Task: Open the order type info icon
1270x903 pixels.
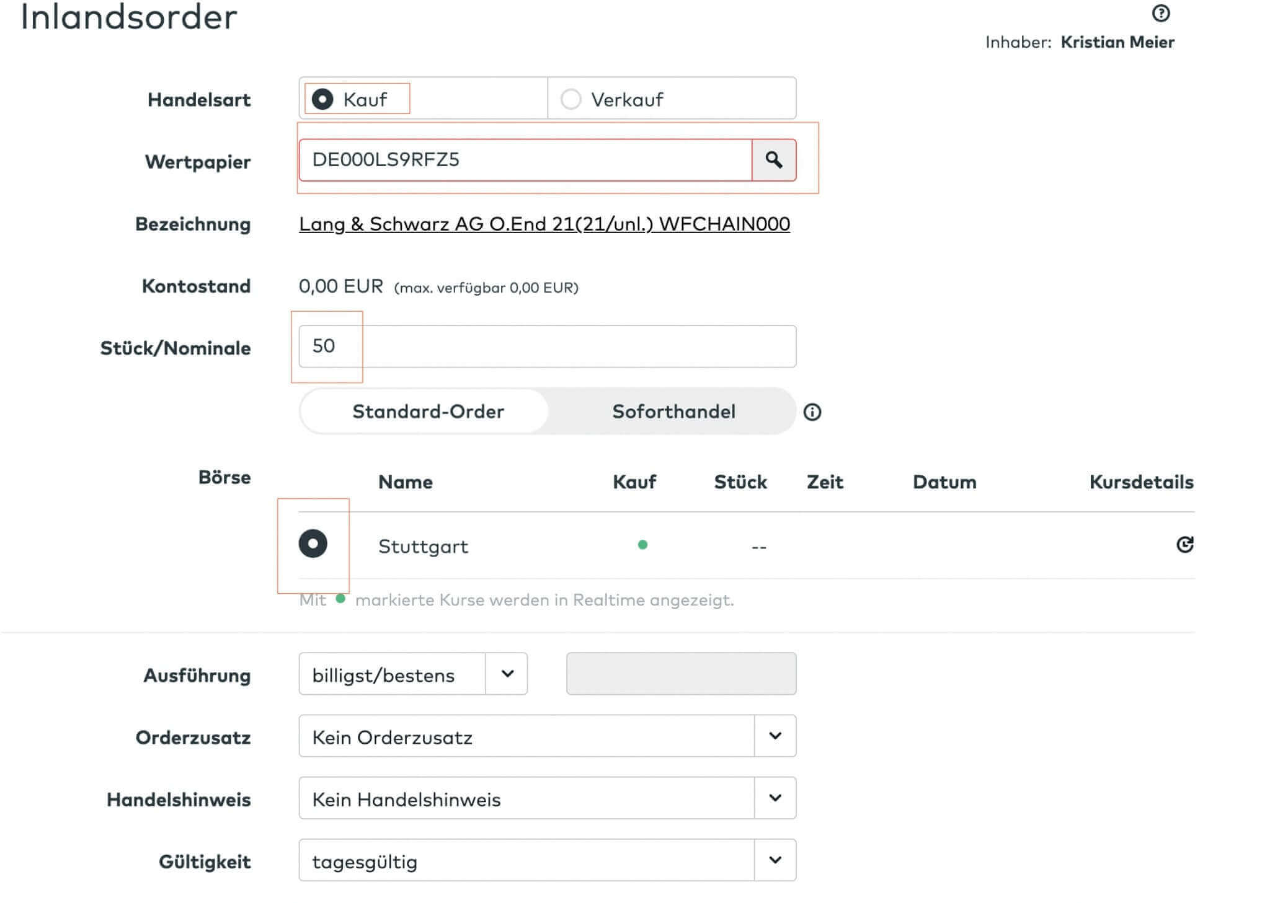Action: (812, 412)
